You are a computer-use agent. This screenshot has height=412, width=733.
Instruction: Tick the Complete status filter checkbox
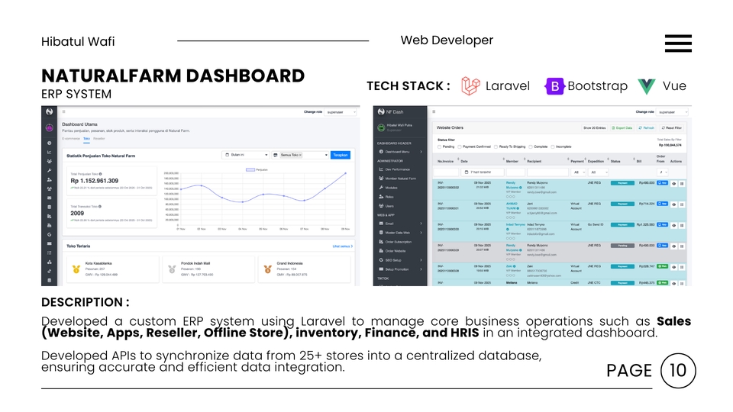coord(530,146)
